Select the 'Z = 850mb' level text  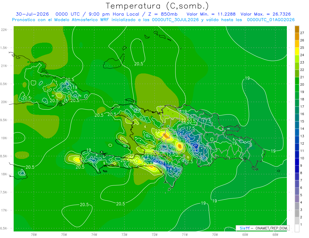click(163, 14)
